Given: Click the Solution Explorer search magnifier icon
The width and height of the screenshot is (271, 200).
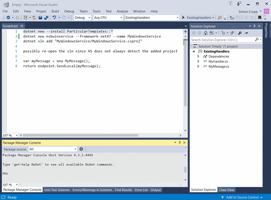Looking at the screenshot, I should pyautogui.click(x=257, y=40).
